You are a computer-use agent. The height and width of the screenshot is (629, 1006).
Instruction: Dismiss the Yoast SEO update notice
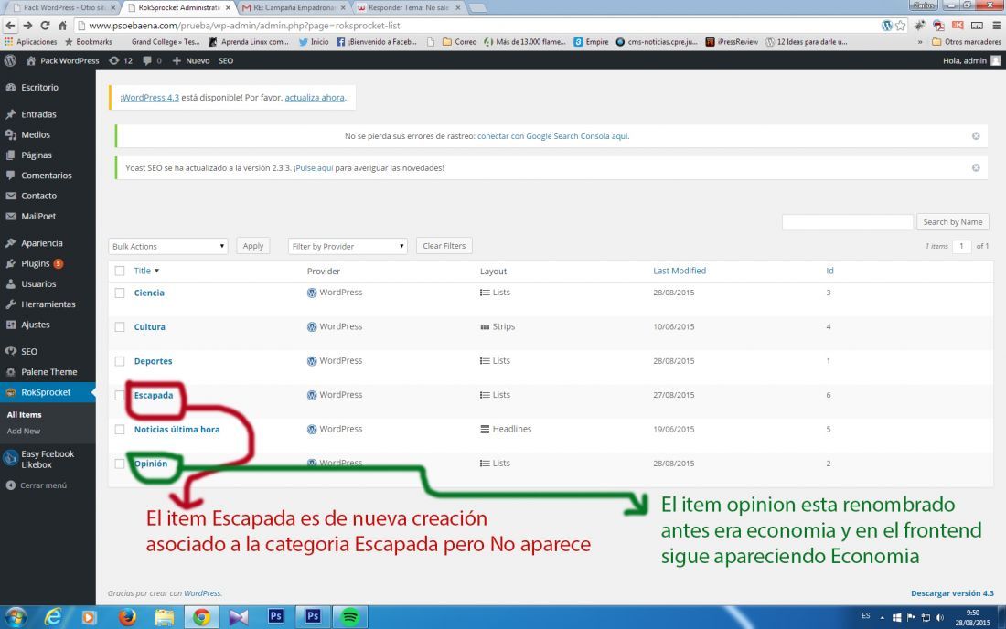pos(976,168)
